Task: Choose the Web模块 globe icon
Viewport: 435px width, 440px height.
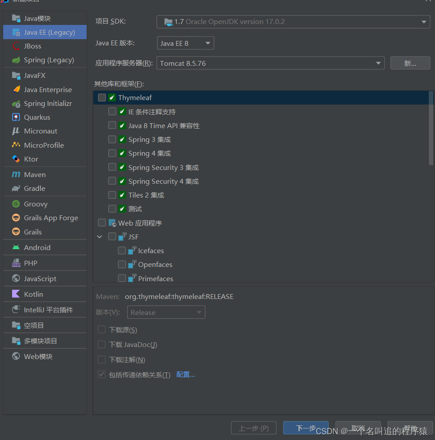Action: click(x=16, y=356)
